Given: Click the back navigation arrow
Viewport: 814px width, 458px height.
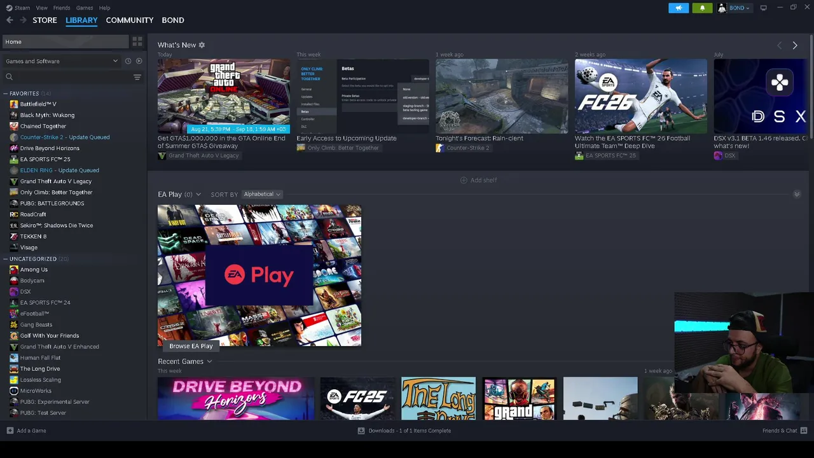Looking at the screenshot, I should click(10, 20).
